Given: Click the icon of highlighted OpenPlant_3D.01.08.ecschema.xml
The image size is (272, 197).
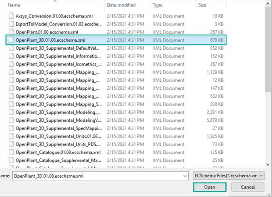Looking at the screenshot, I should (x=11, y=40).
